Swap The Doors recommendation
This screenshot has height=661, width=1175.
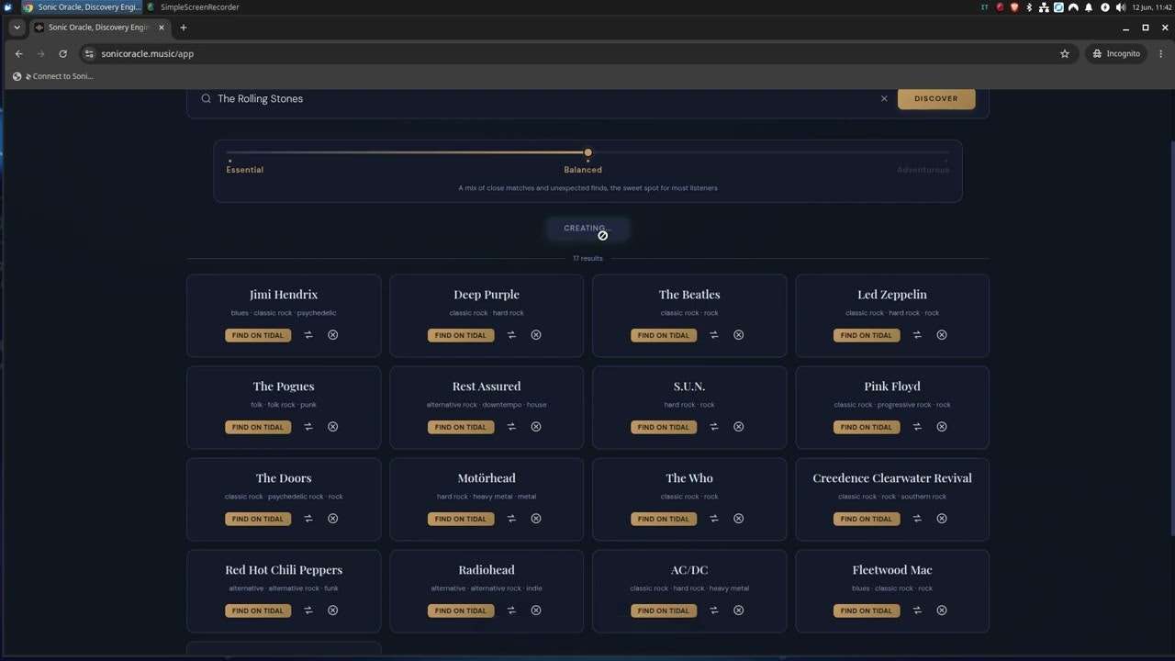pyautogui.click(x=308, y=519)
